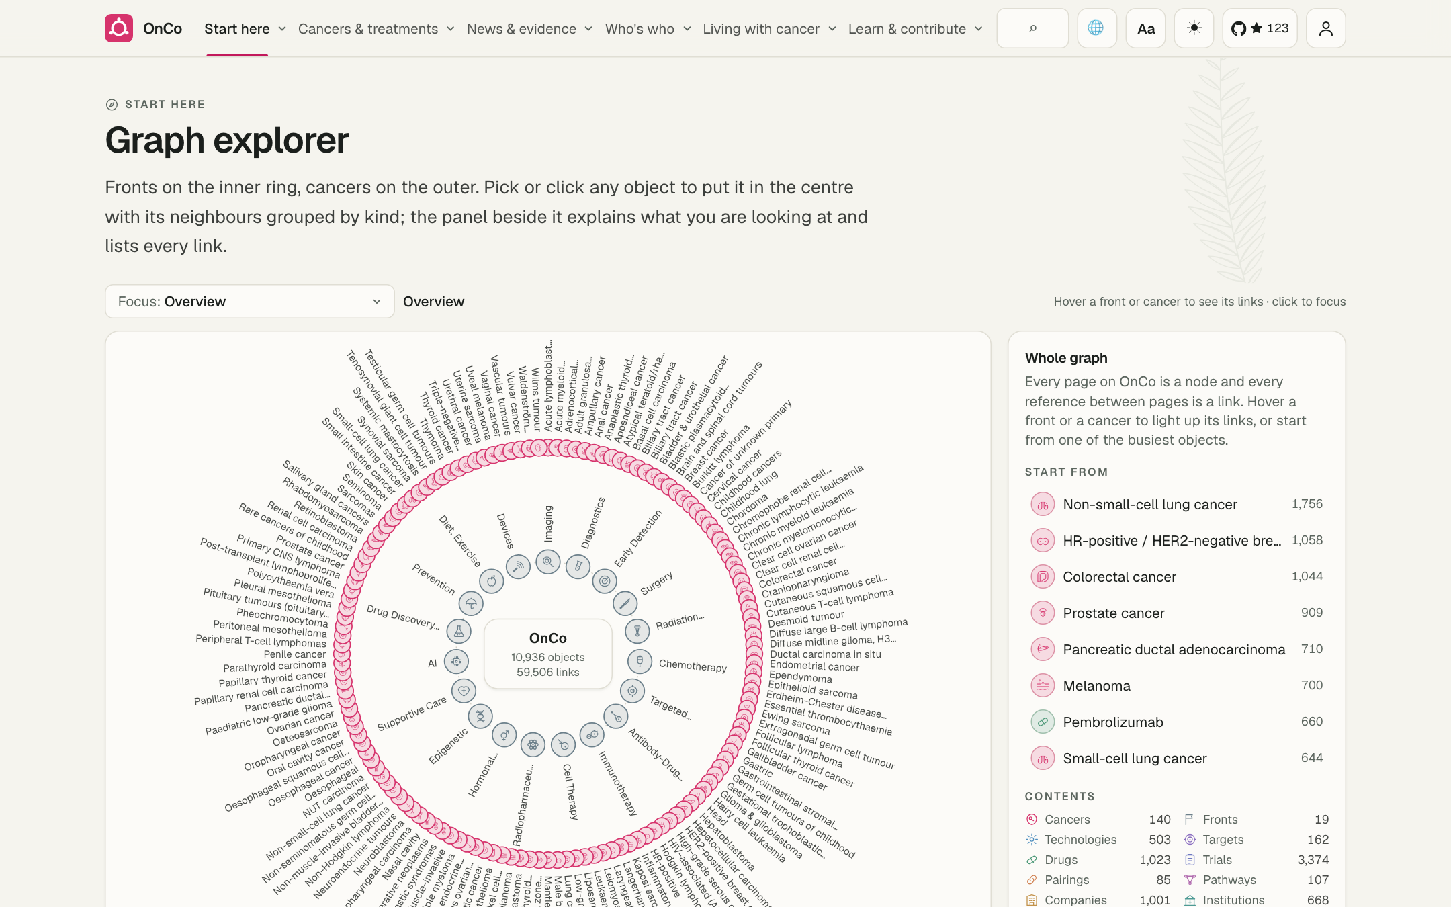
Task: Select the Imaging front node icon
Action: click(548, 562)
